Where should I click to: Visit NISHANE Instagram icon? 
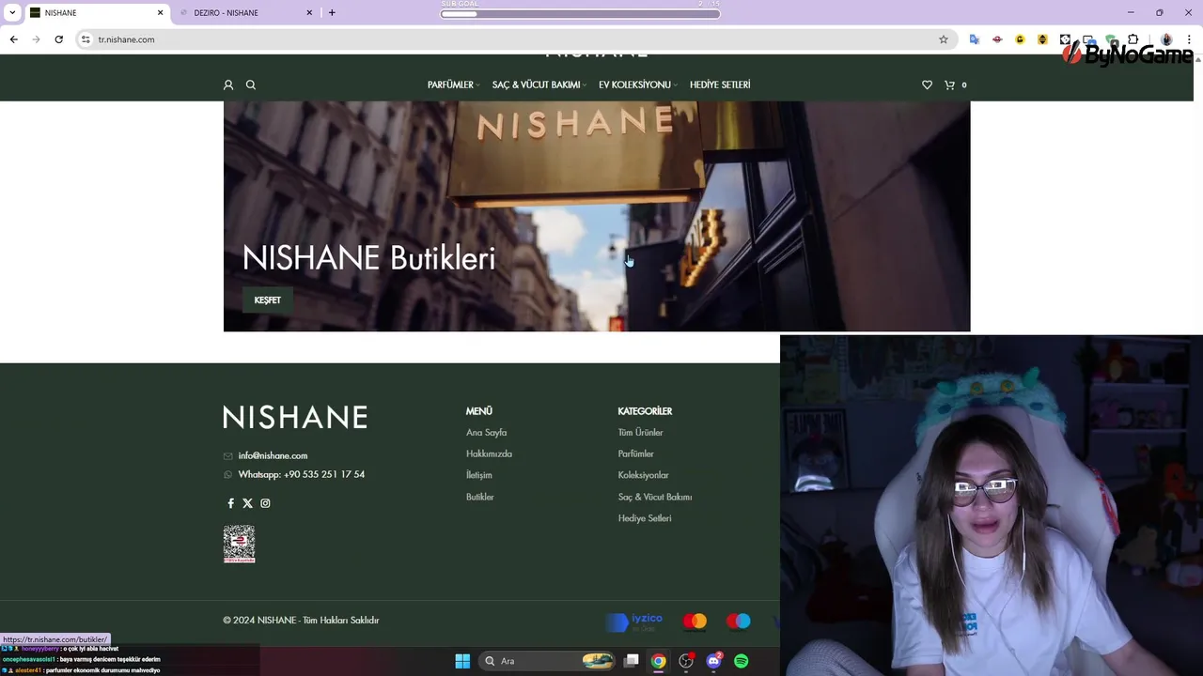(265, 503)
